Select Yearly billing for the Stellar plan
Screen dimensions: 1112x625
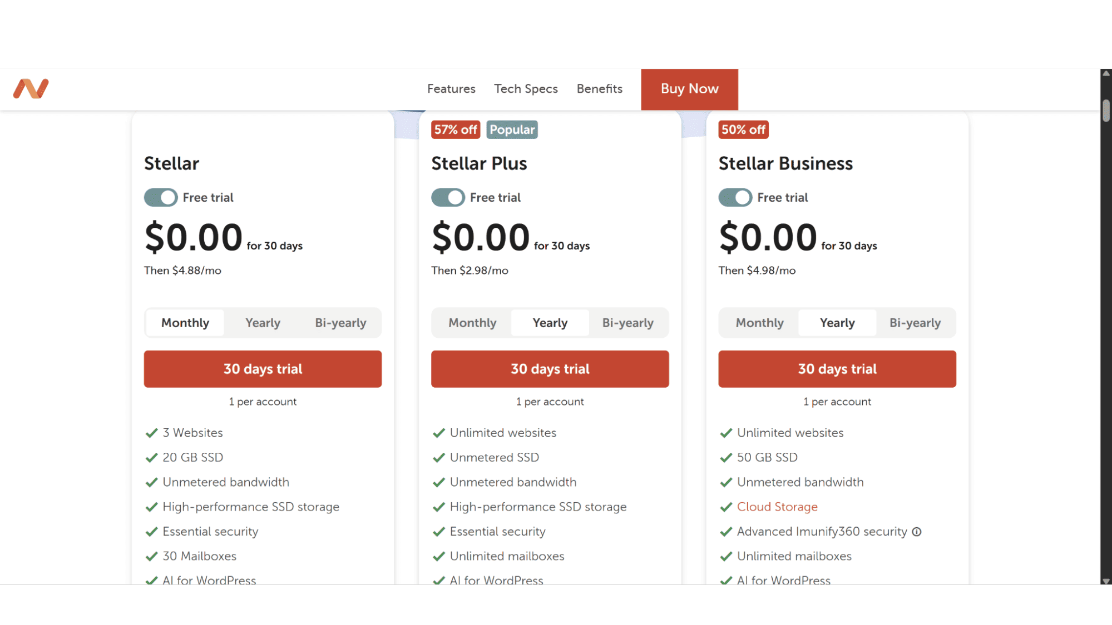point(263,323)
